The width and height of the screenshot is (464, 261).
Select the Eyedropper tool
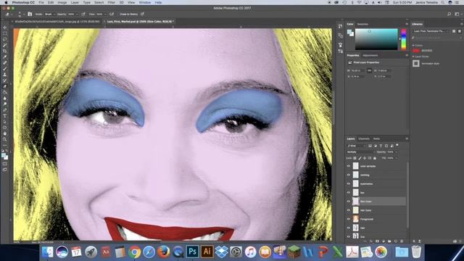5,57
